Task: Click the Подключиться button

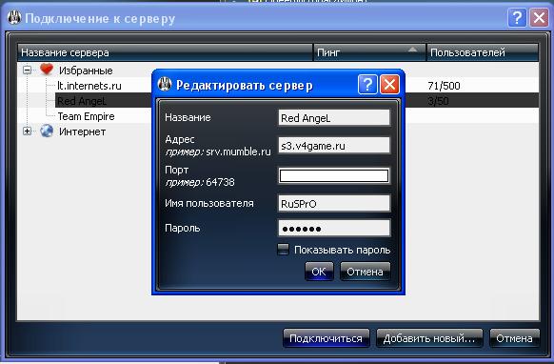Action: click(x=326, y=338)
